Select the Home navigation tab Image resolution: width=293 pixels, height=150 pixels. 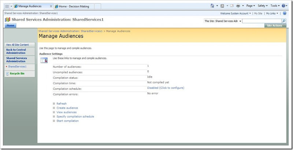[x=10, y=26]
